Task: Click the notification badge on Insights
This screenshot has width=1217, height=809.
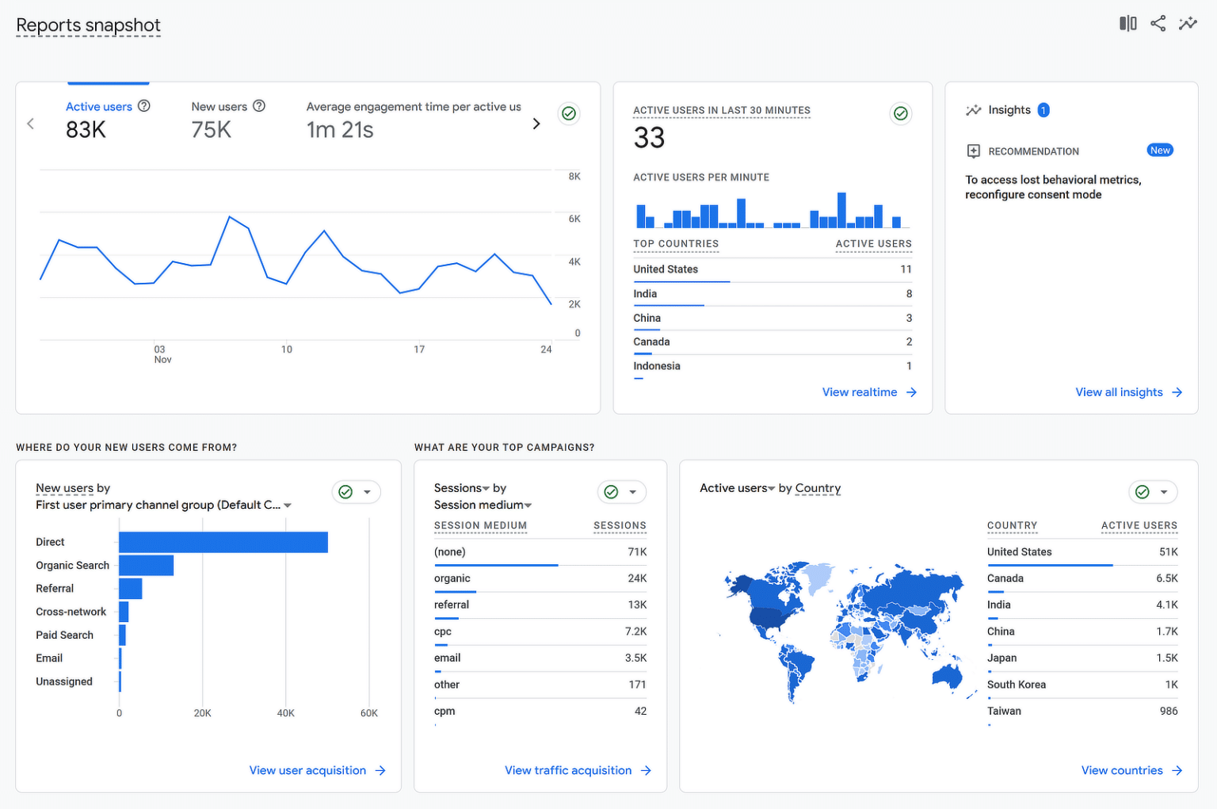Action: point(1043,109)
